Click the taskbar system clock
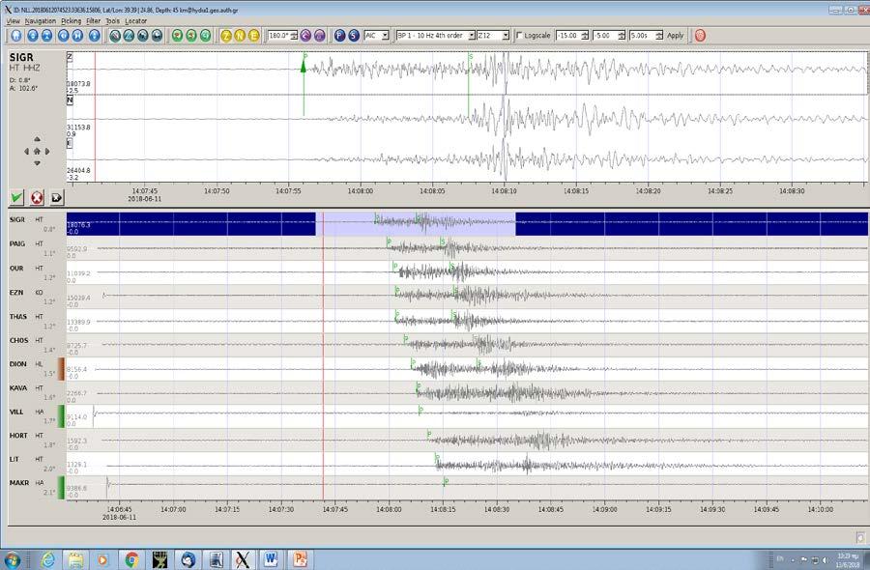Screen dimensions: 870x570 847,560
